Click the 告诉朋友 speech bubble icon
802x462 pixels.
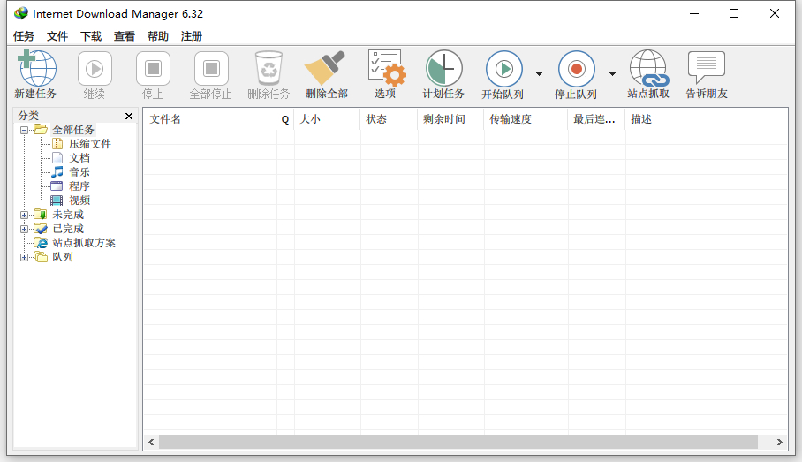[x=707, y=67]
